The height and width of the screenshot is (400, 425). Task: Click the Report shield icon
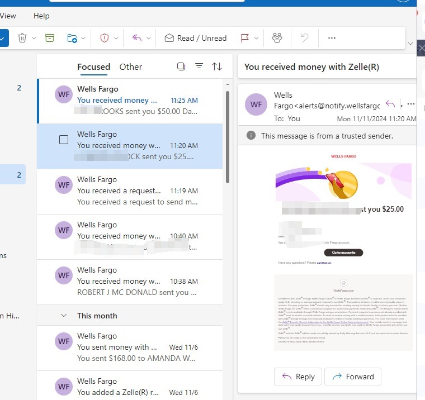[x=105, y=38]
